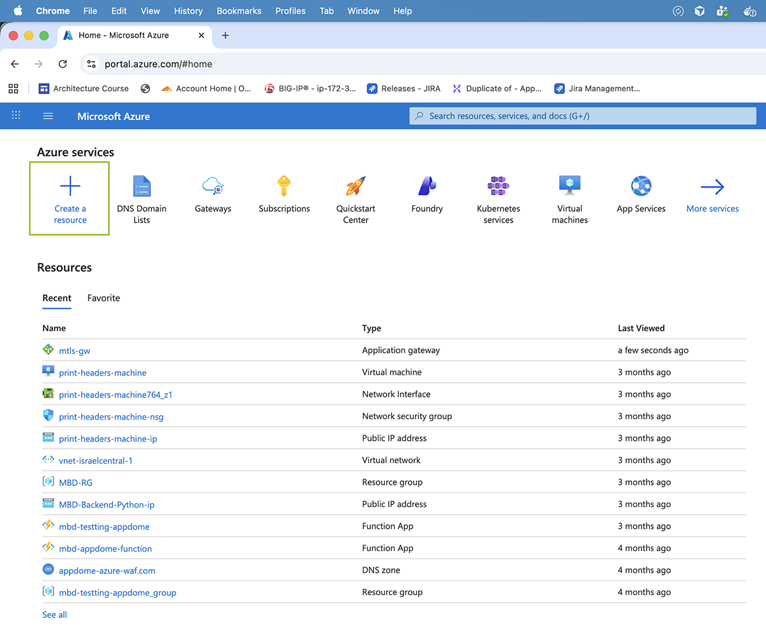This screenshot has width=766, height=627.
Task: Open MBD-Backend-Python-ip resource link
Action: click(x=107, y=505)
